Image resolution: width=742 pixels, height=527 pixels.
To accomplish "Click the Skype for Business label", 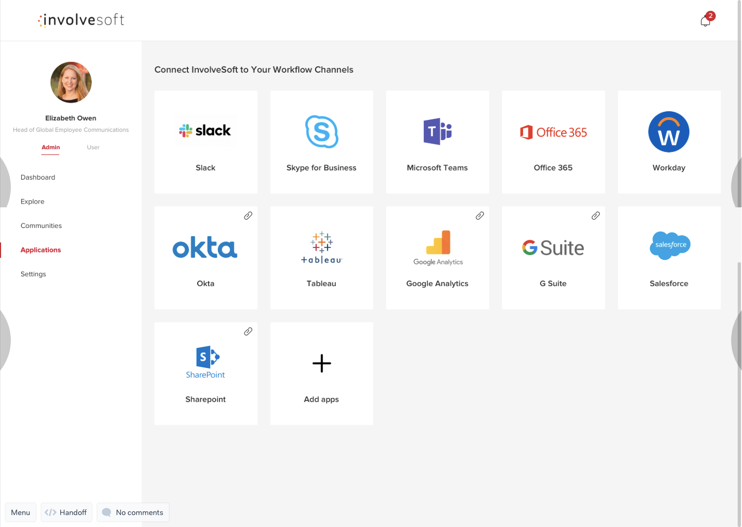I will click(322, 168).
